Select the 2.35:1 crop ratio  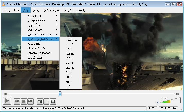pyautogui.click(x=71, y=63)
